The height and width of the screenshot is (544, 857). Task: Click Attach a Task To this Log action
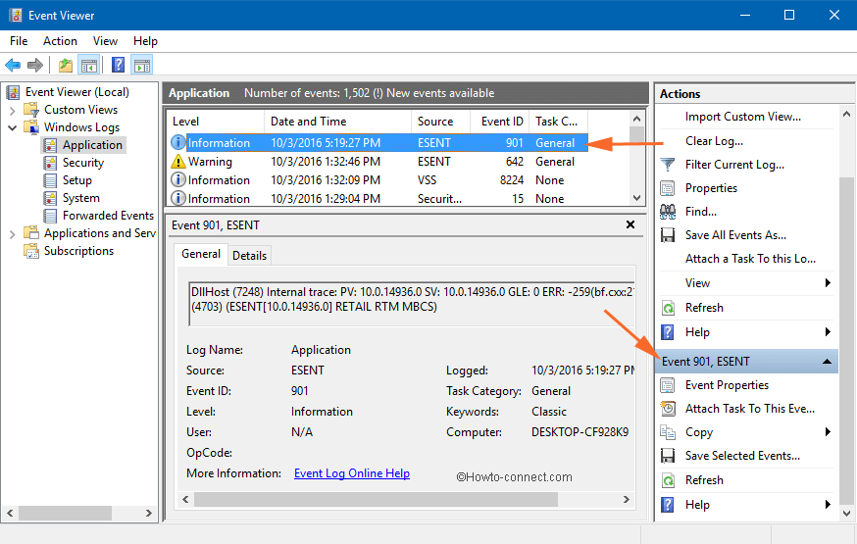point(750,259)
